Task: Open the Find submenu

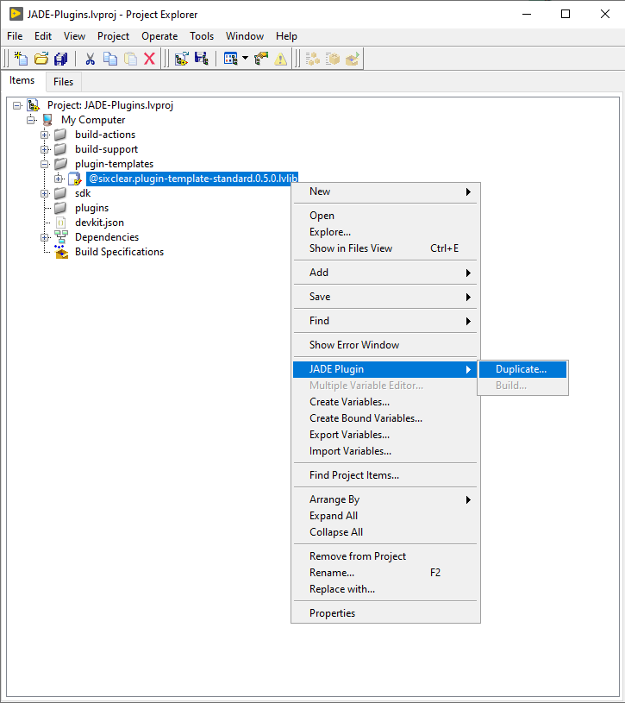Action: pyautogui.click(x=385, y=321)
